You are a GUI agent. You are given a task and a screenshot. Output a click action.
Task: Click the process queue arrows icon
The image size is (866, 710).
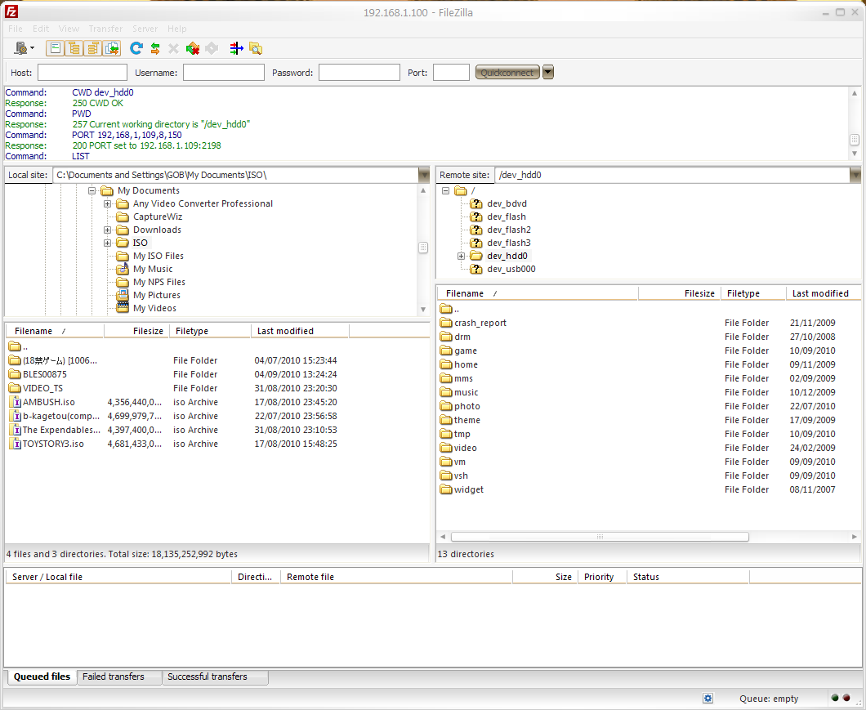(154, 48)
